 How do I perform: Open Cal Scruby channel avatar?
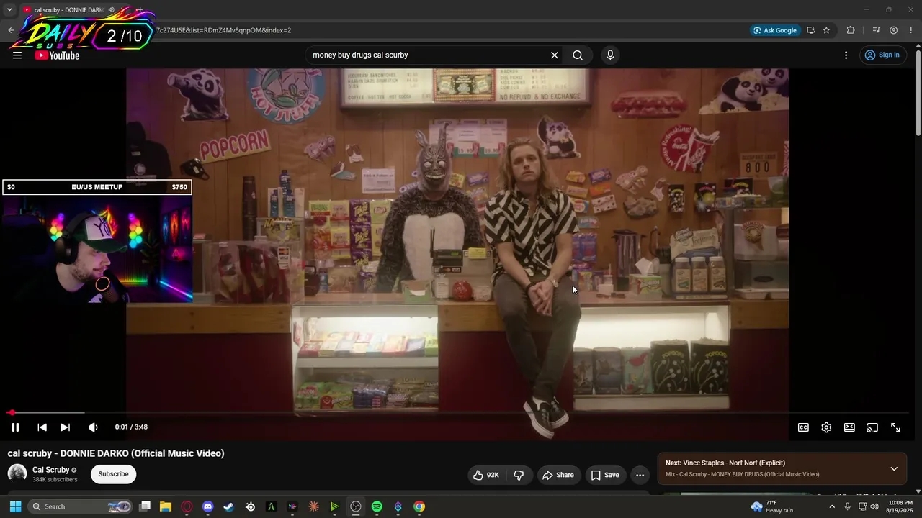click(17, 474)
